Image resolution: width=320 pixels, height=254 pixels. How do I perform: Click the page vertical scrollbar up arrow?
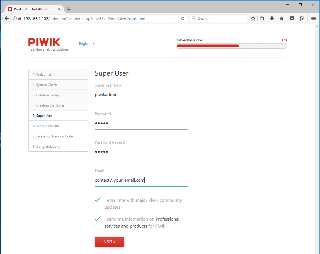coord(317,26)
